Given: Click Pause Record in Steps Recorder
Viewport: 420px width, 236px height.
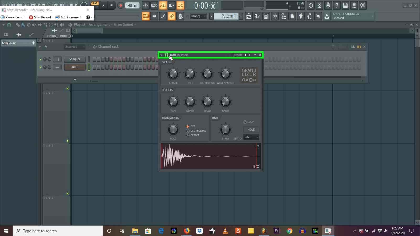Looking at the screenshot, I should [13, 17].
